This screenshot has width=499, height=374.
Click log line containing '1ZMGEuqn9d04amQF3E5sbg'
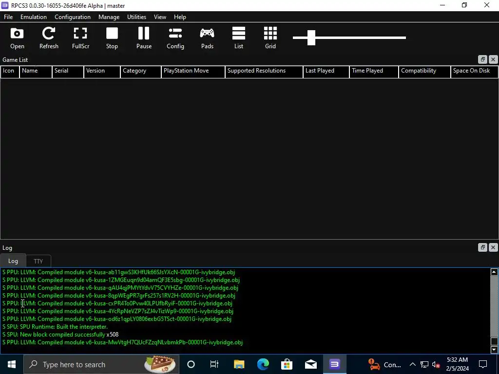[121, 280]
